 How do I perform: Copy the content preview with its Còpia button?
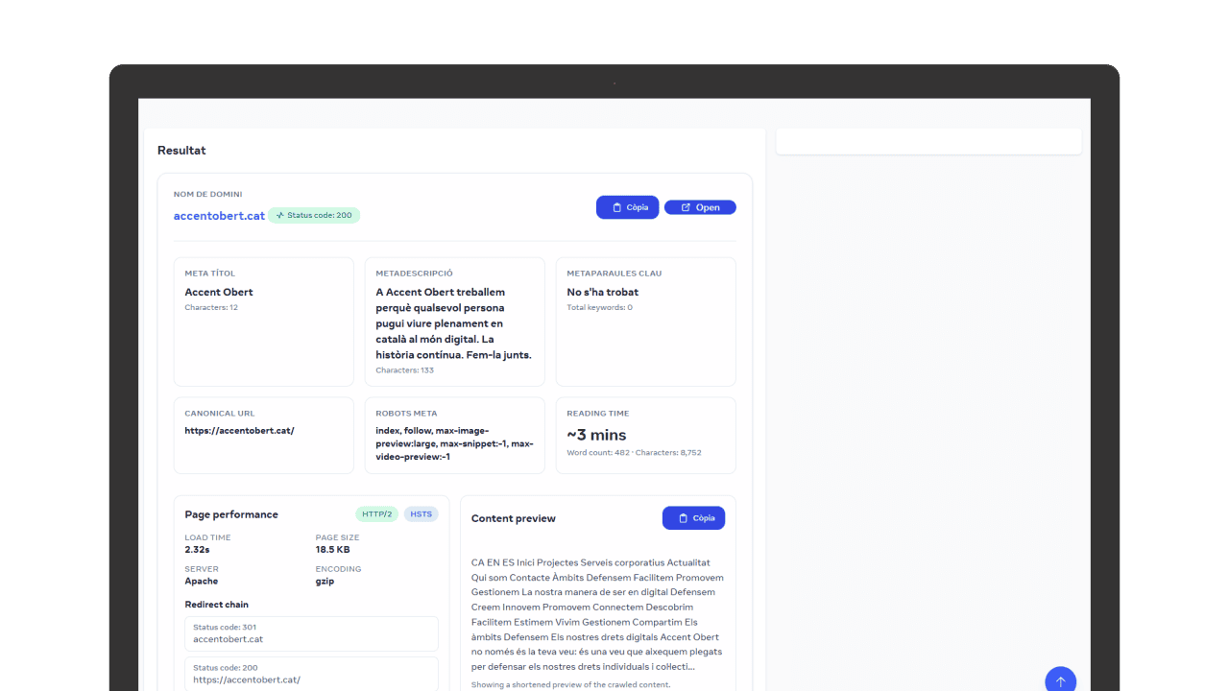[693, 518]
